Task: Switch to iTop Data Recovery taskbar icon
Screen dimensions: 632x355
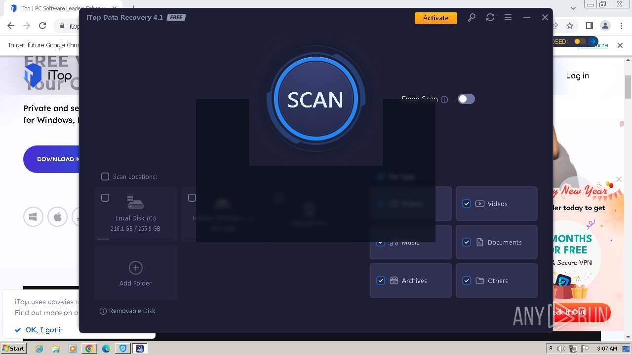Action: click(x=140, y=349)
